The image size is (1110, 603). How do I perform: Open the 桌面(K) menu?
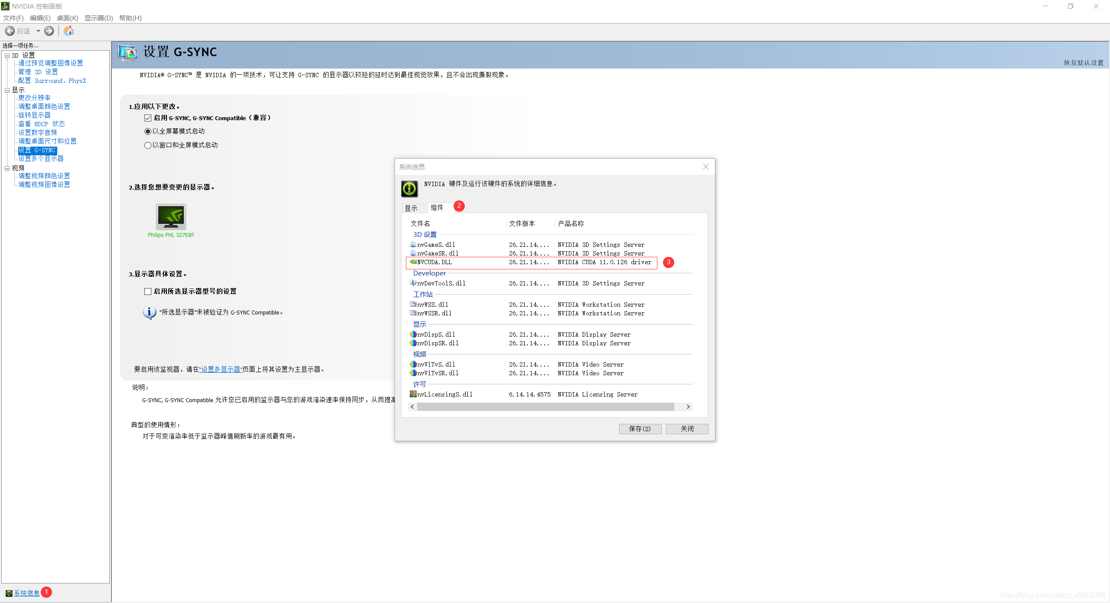[67, 18]
